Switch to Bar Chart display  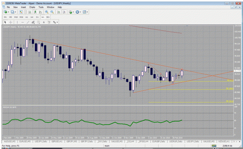click(x=30, y=12)
